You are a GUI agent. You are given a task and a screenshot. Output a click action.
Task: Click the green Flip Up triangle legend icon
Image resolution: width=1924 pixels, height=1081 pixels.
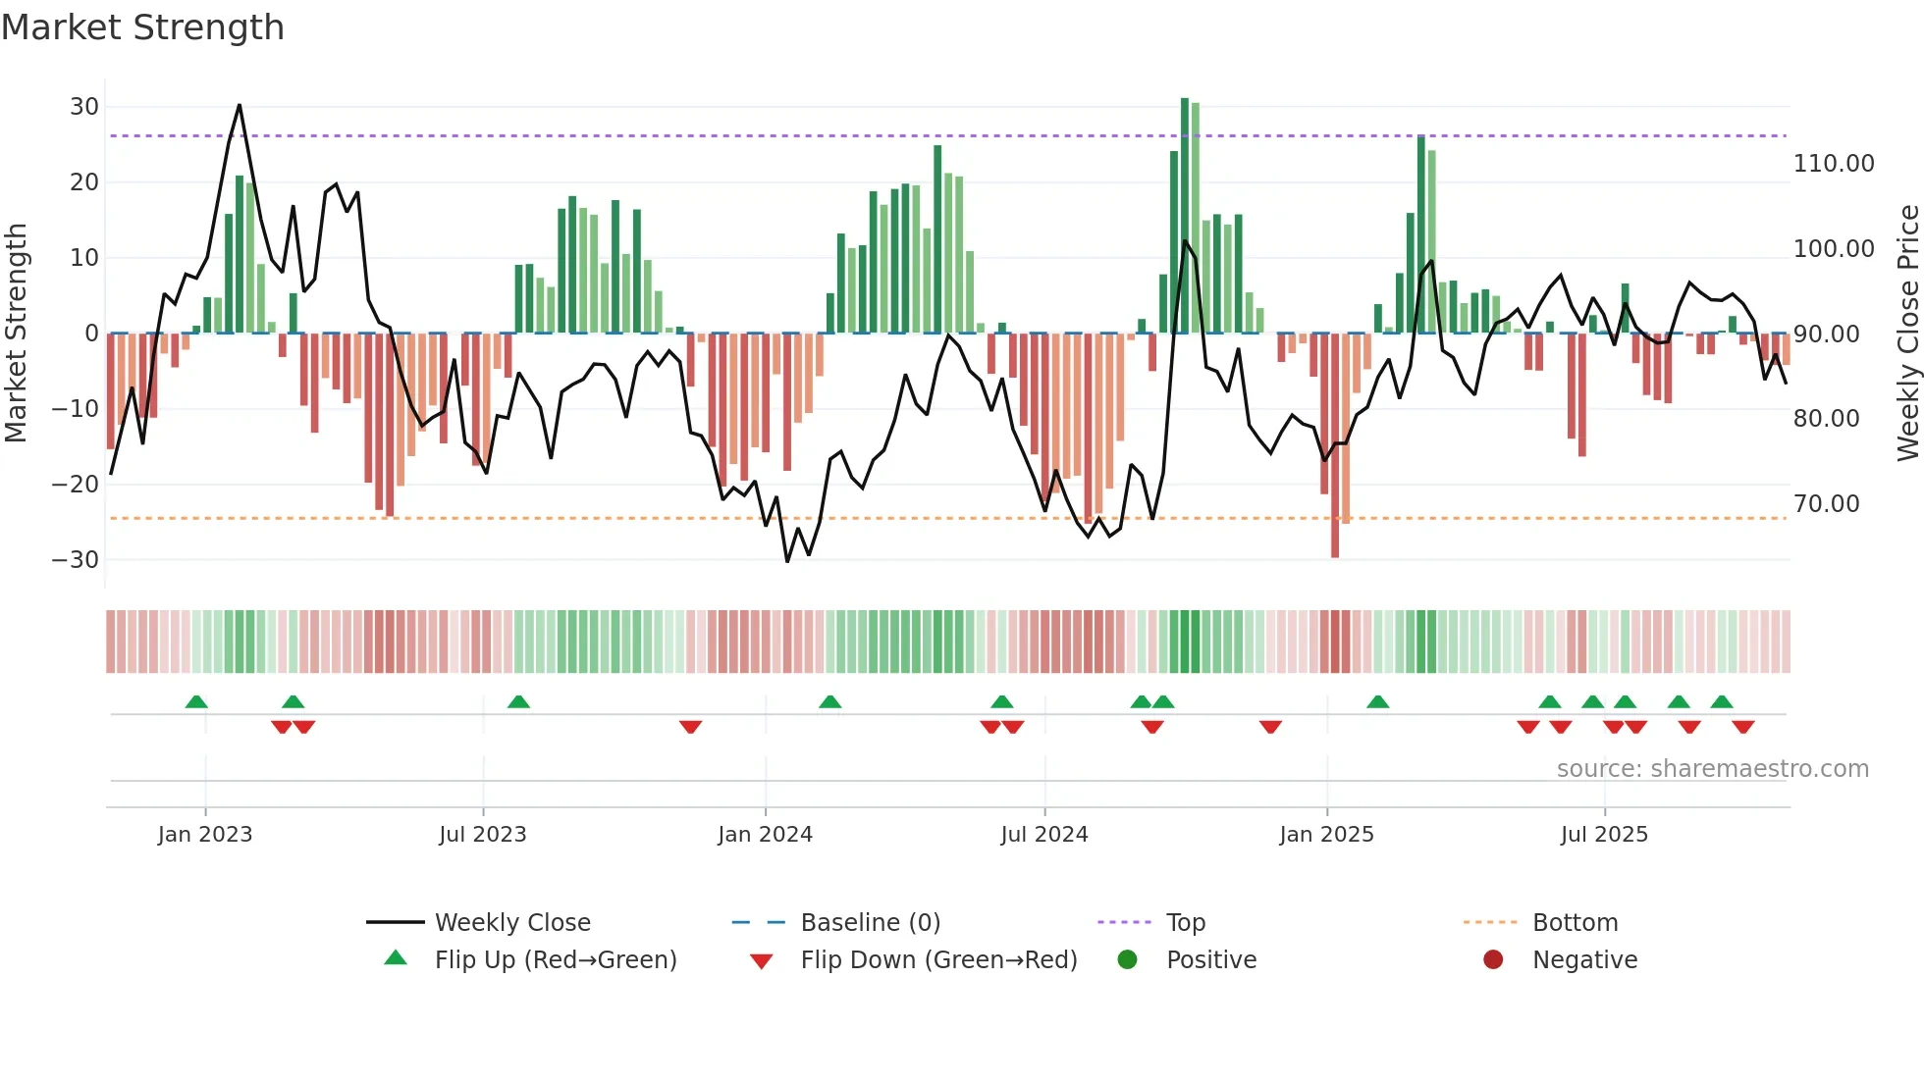tap(396, 958)
